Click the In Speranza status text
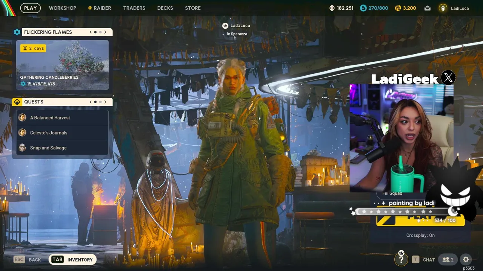Screen dimensions: 483x271 [237, 34]
